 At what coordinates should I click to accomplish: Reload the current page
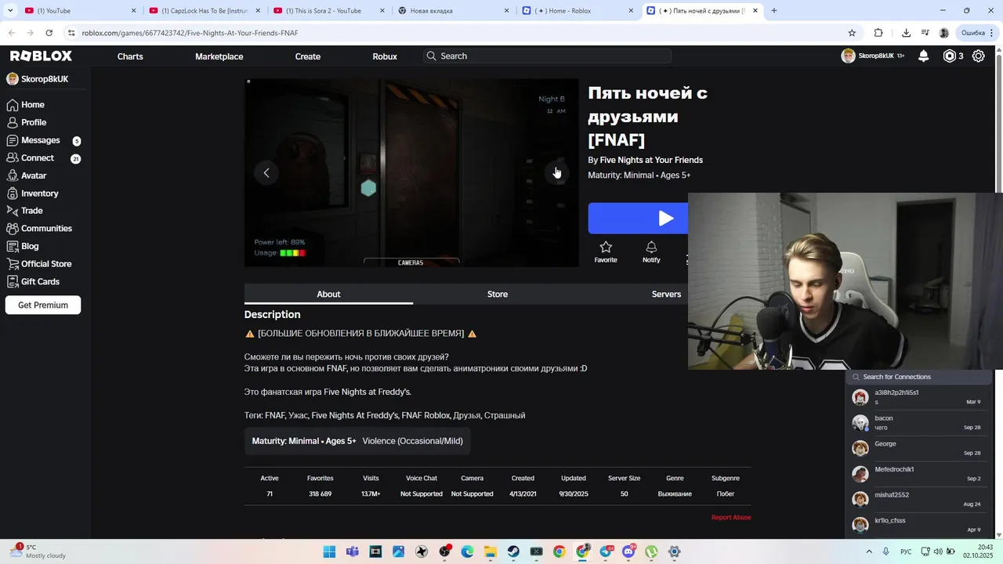(x=49, y=33)
